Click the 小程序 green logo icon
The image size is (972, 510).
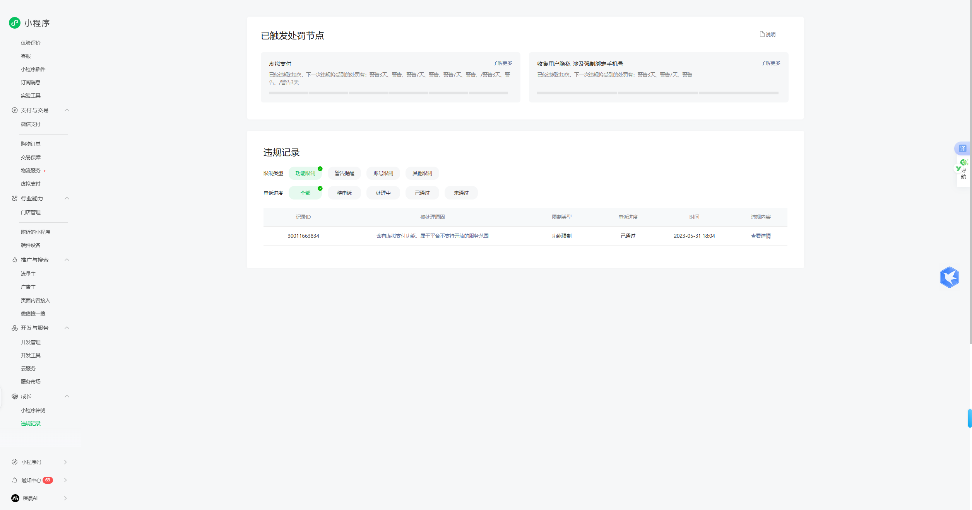point(15,23)
